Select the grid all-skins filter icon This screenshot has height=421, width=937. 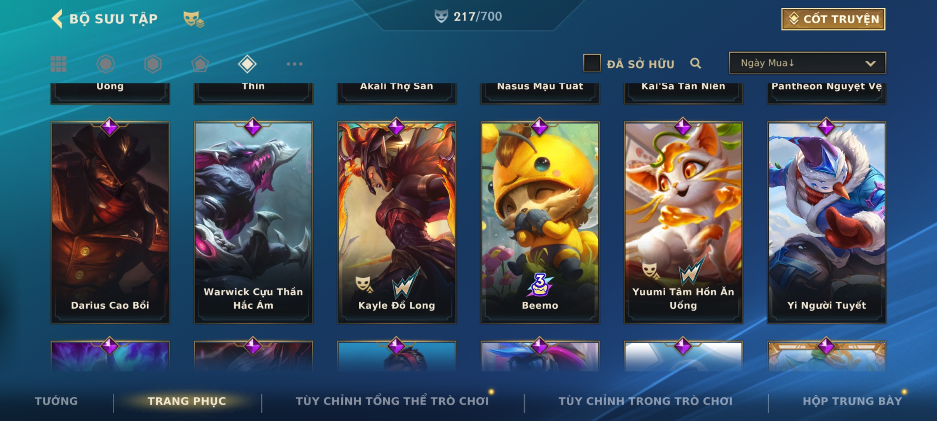[59, 64]
